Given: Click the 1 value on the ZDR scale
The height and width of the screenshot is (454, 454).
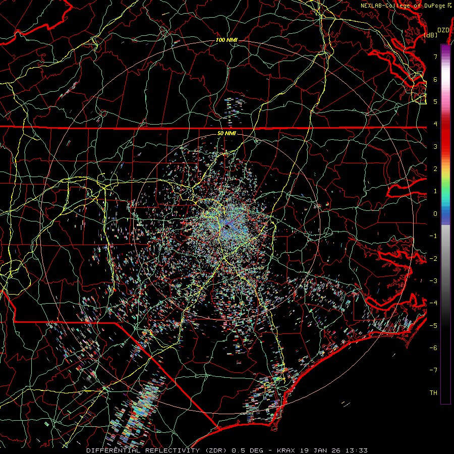Looking at the screenshot, I should pyautogui.click(x=435, y=191).
